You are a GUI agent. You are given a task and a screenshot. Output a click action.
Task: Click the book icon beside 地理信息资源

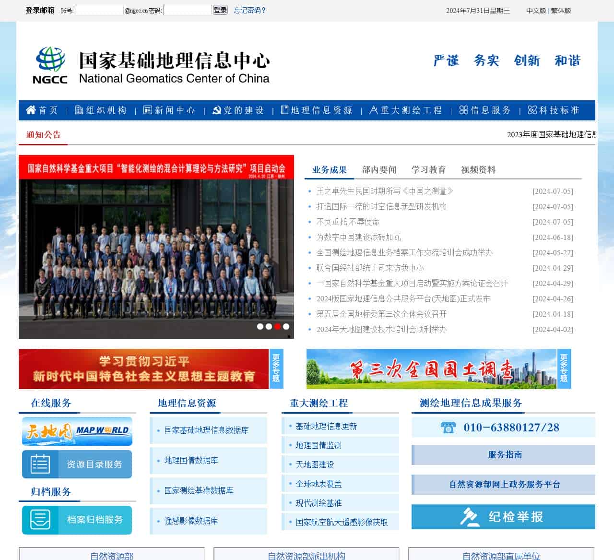(284, 110)
